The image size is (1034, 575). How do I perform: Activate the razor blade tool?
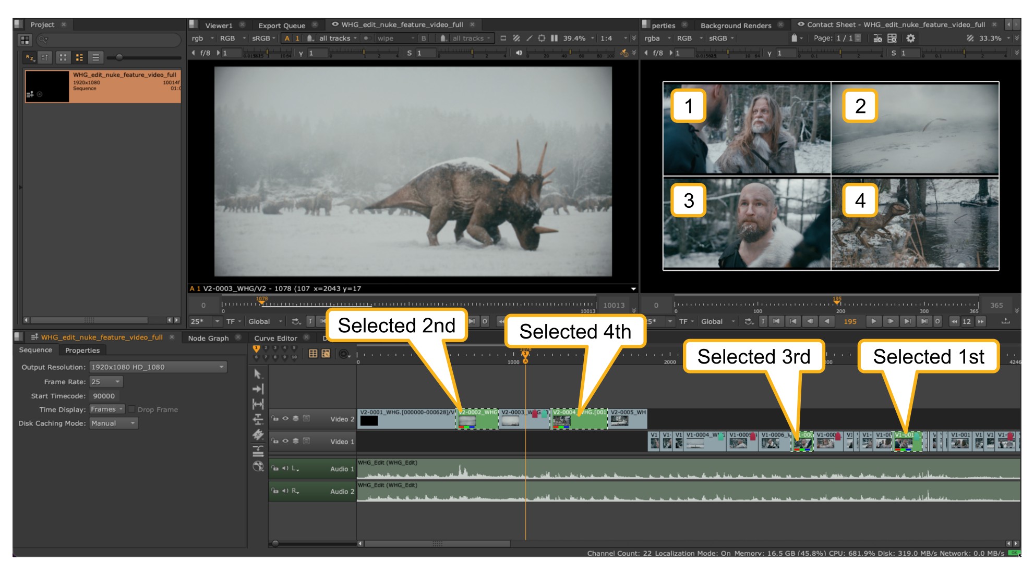[x=258, y=435]
